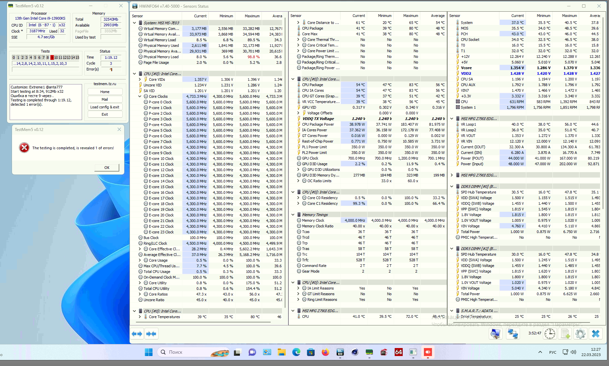Switch to HWiNFO via its taskbar icon
Image resolution: width=609 pixels, height=366 pixels.
point(340,352)
